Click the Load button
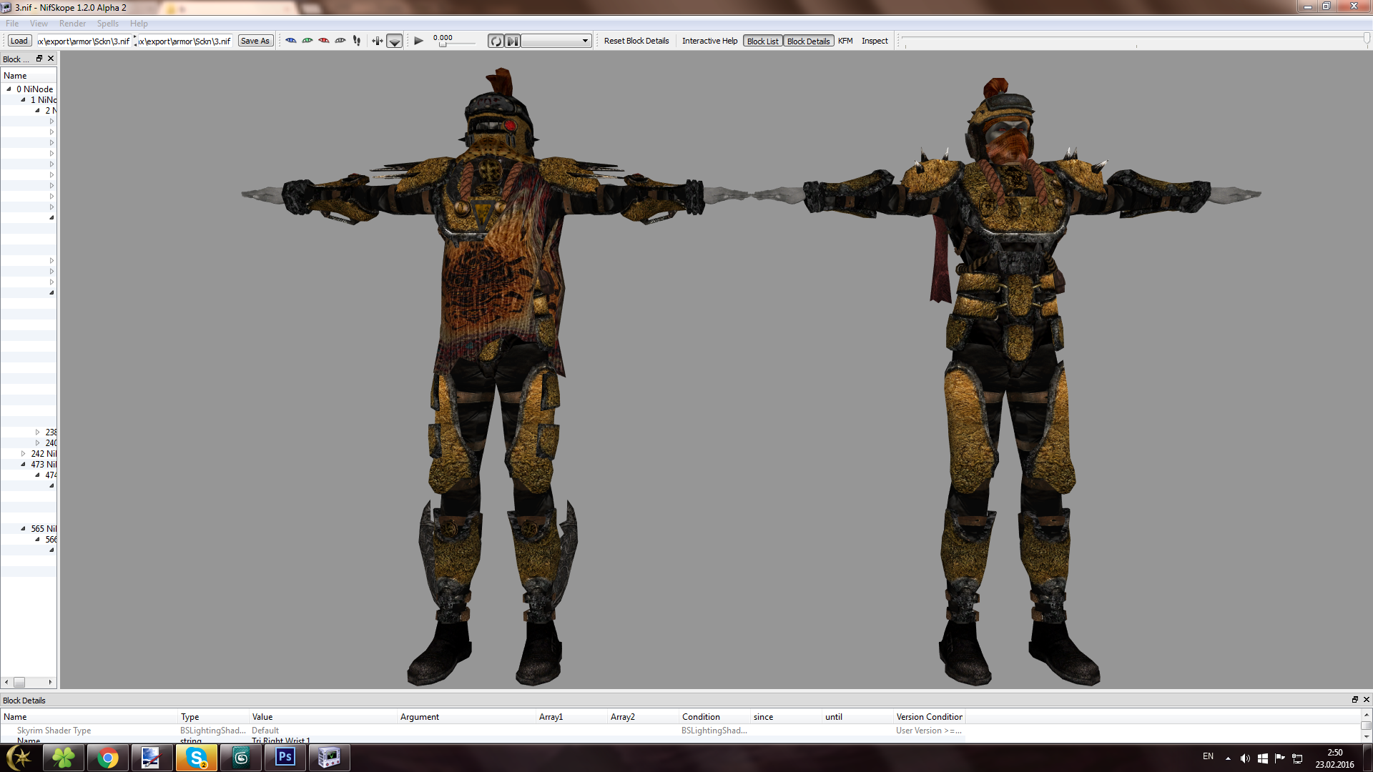 pos(19,41)
